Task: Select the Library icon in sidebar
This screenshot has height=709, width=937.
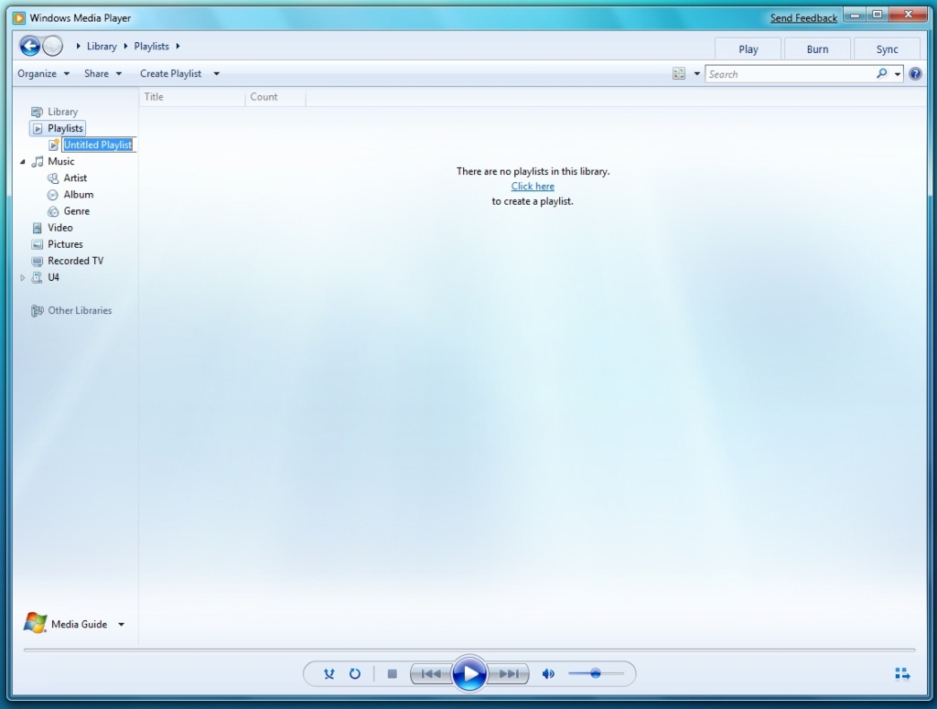Action: (x=37, y=112)
